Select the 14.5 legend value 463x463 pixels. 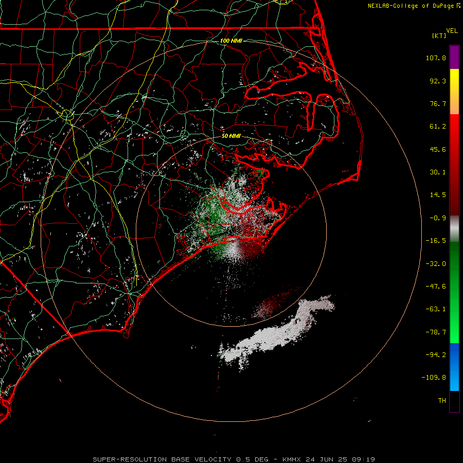click(438, 195)
